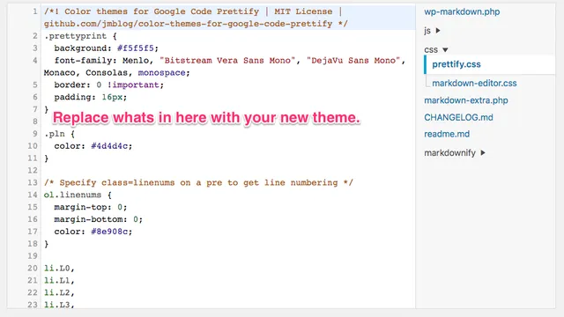Viewport: 564px width, 317px height.
Task: Expand the js folder arrow
Action: click(438, 31)
